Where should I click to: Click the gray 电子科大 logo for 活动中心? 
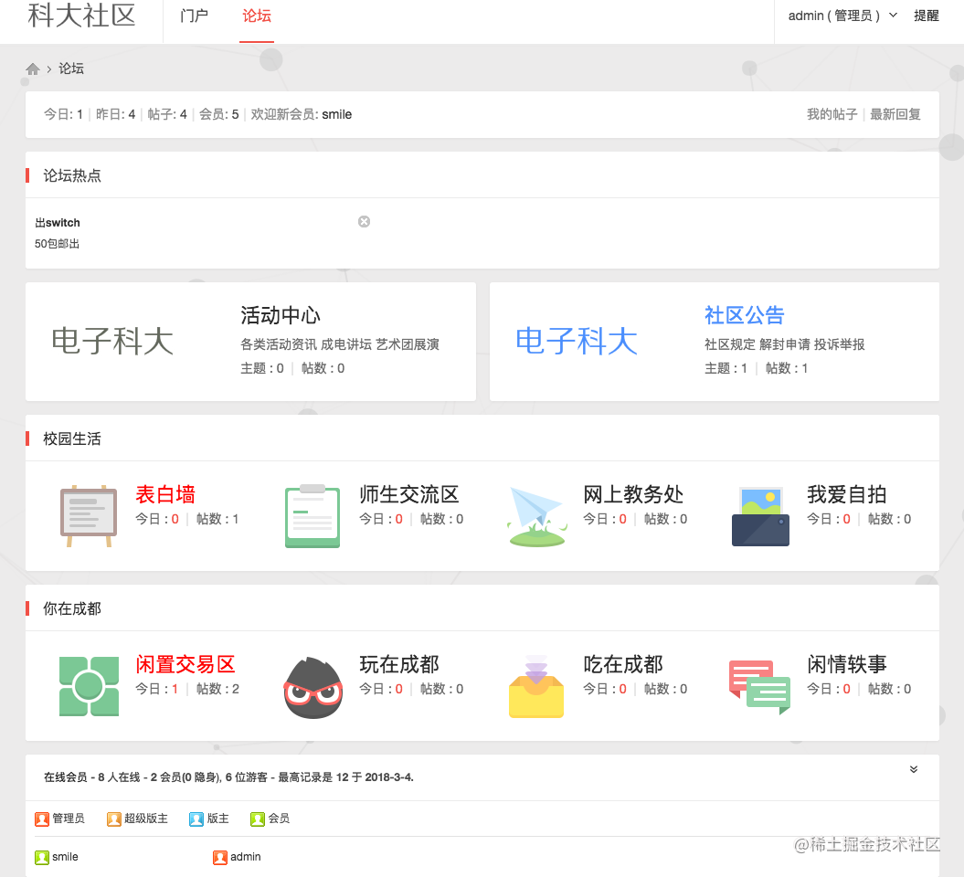(112, 341)
